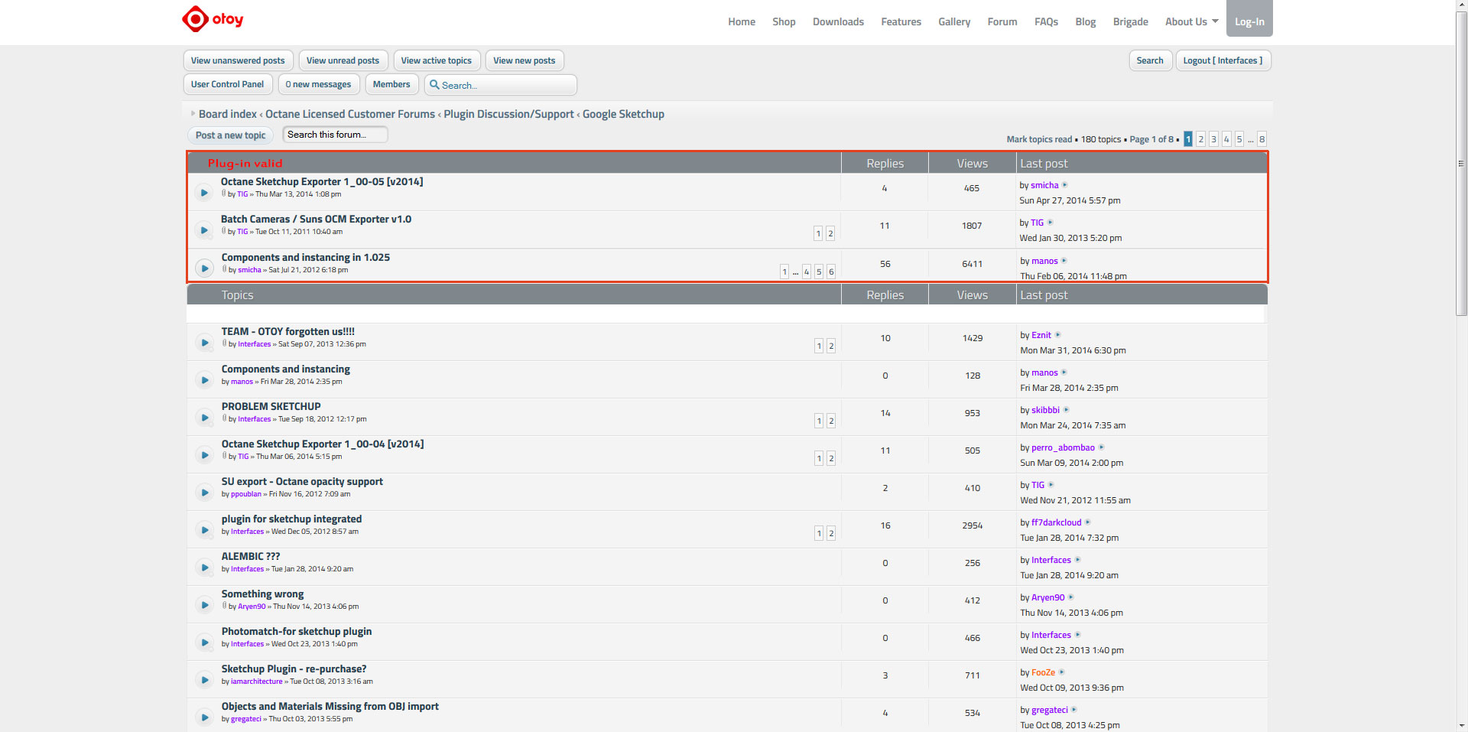Screen dimensions: 1468x732
Task: Open the Blog menu item
Action: pyautogui.click(x=1086, y=21)
